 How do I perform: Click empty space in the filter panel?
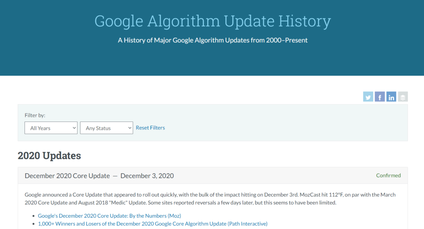282,124
